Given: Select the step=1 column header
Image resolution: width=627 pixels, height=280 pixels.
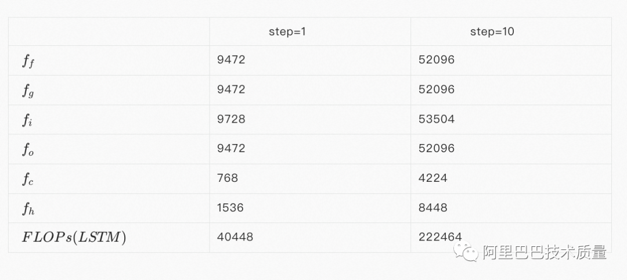Looking at the screenshot, I should tap(287, 31).
